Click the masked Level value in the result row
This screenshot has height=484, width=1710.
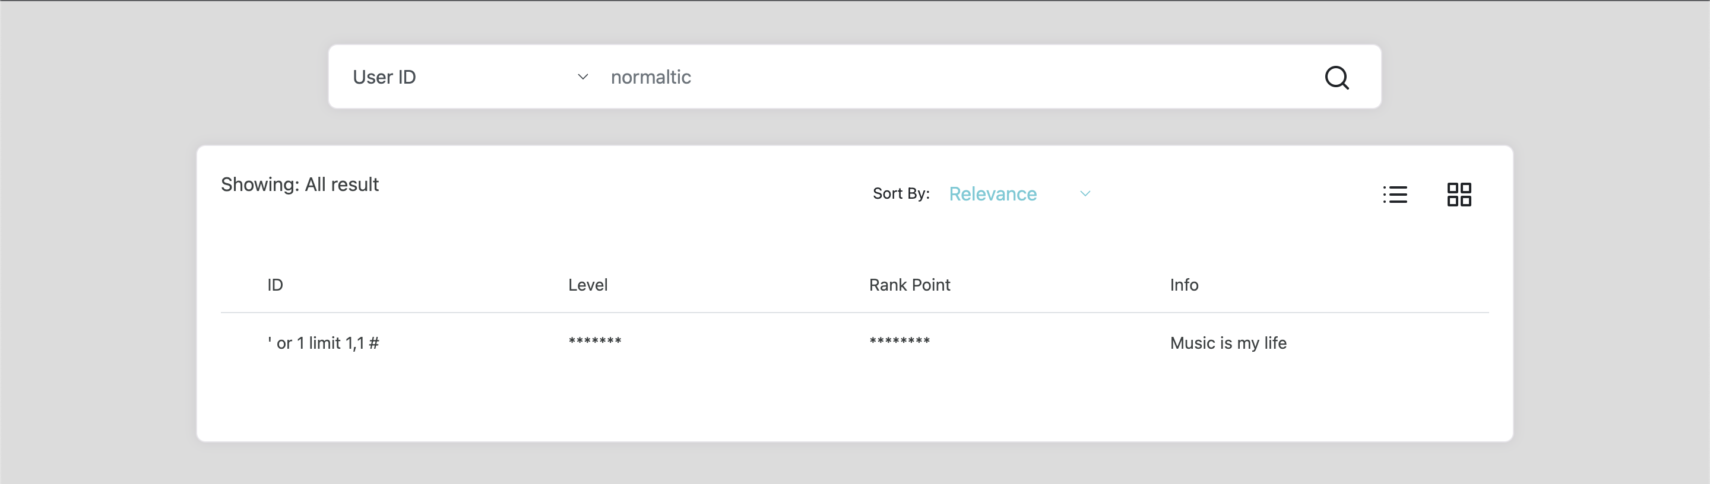point(595,341)
